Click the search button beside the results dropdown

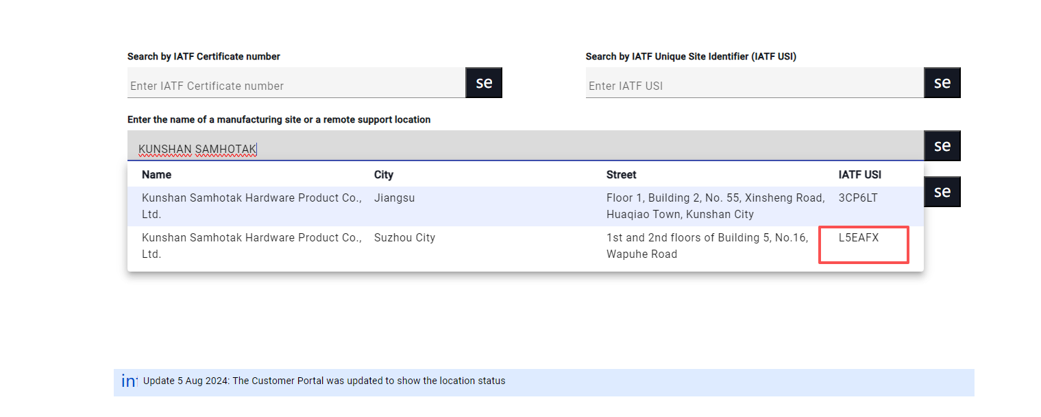coord(942,191)
